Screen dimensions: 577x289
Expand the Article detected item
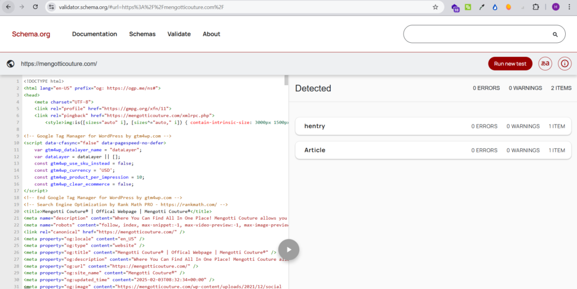pos(433,150)
